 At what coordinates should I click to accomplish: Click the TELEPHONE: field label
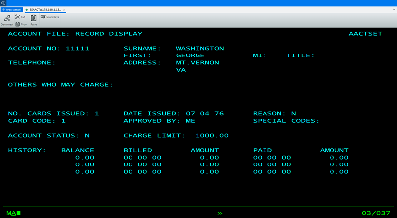[x=32, y=63]
